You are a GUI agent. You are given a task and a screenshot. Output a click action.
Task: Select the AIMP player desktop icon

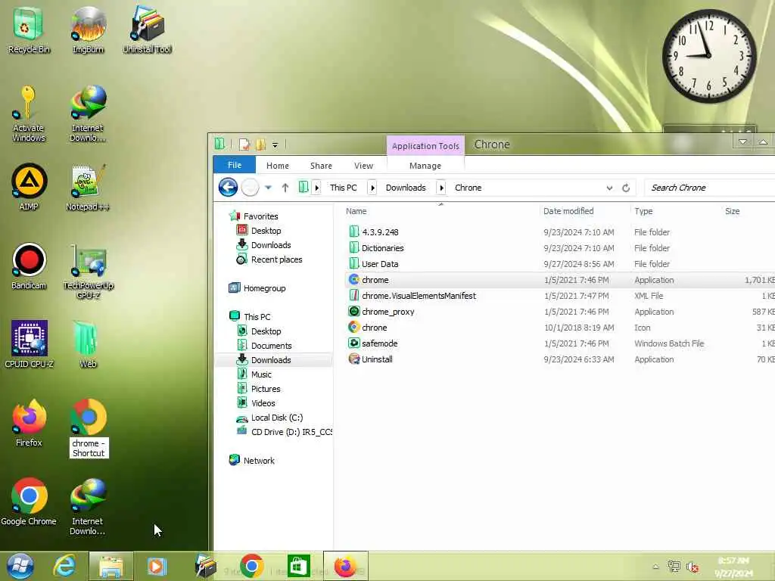coord(29,187)
